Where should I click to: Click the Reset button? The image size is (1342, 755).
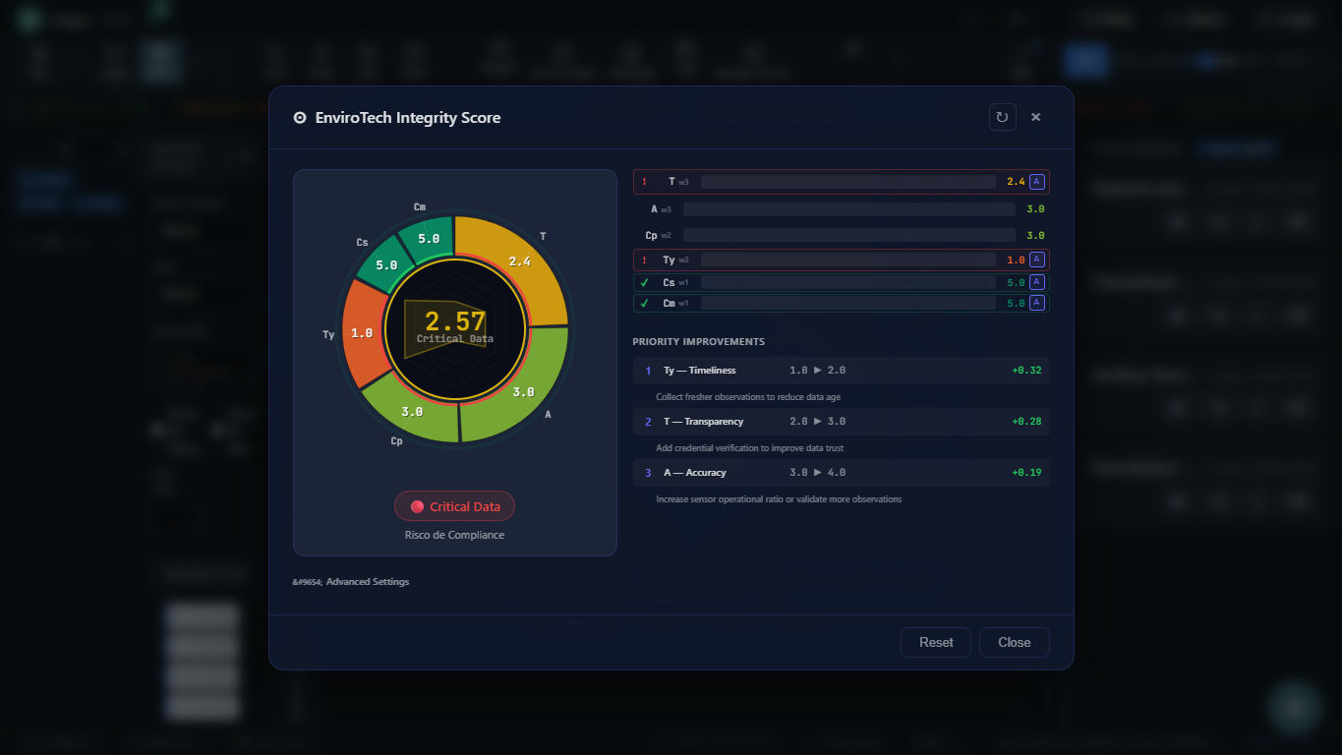click(x=936, y=642)
